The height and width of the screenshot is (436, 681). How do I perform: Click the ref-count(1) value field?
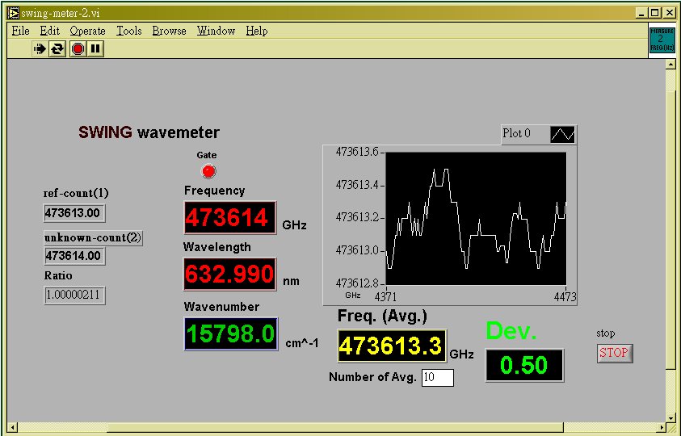click(74, 213)
